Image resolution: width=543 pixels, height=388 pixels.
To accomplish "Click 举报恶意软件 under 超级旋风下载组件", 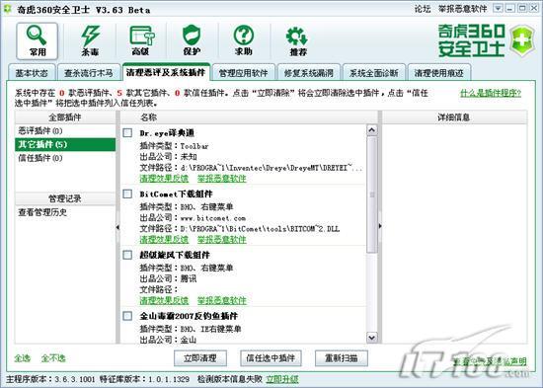I will 221,300.
